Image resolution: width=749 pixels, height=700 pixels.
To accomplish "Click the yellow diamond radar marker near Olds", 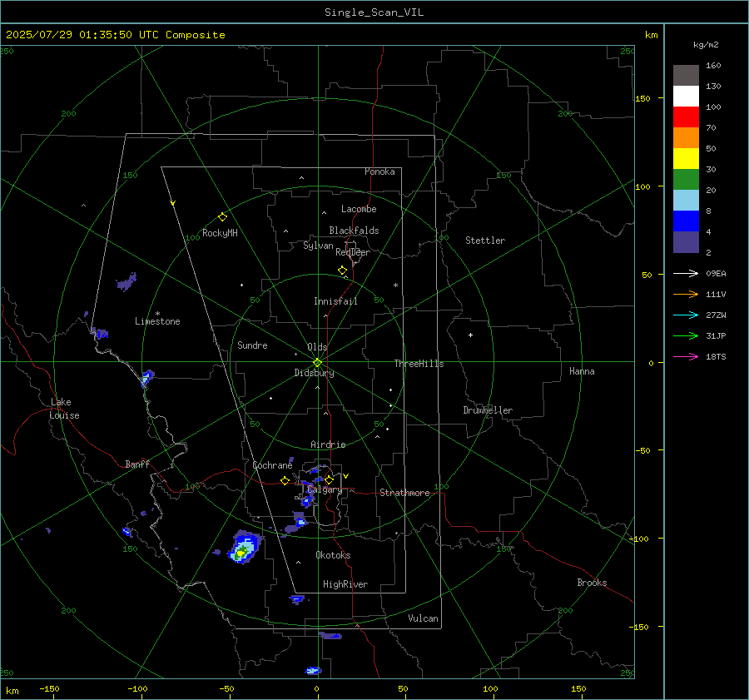I will 317,363.
